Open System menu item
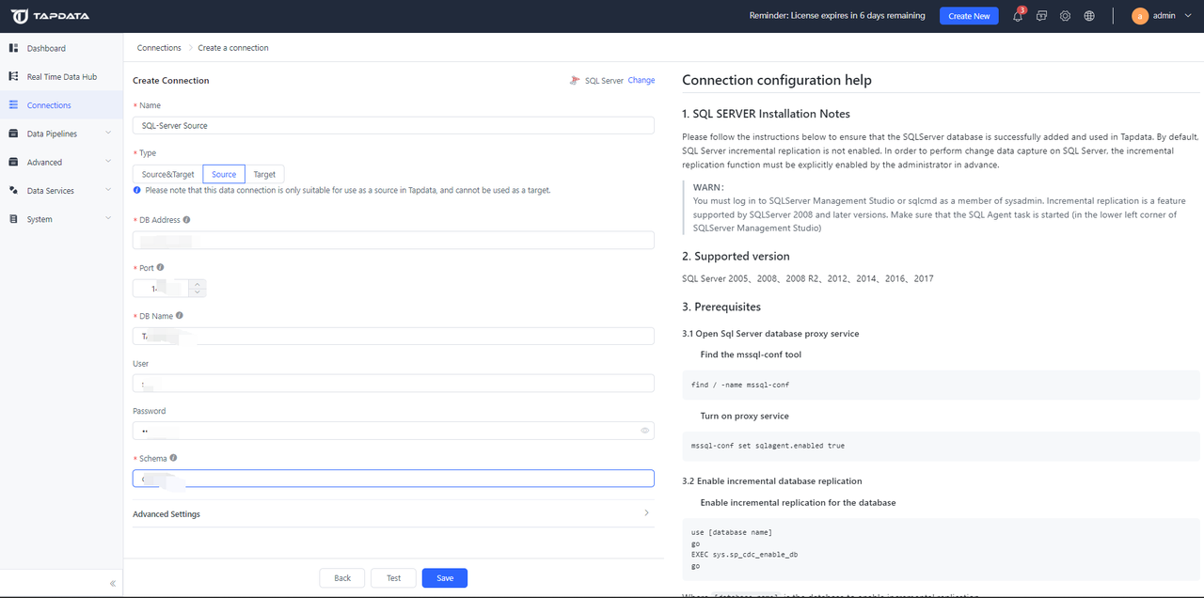The width and height of the screenshot is (1204, 598). [x=61, y=219]
